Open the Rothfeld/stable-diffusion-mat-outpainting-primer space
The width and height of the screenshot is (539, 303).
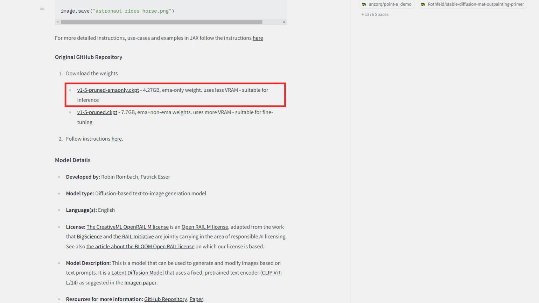(472, 4)
